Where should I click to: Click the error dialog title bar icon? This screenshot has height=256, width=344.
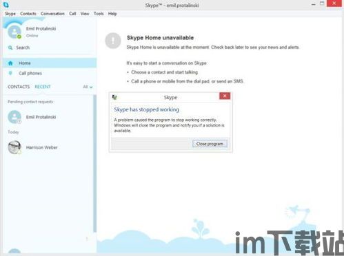pyautogui.click(x=114, y=97)
